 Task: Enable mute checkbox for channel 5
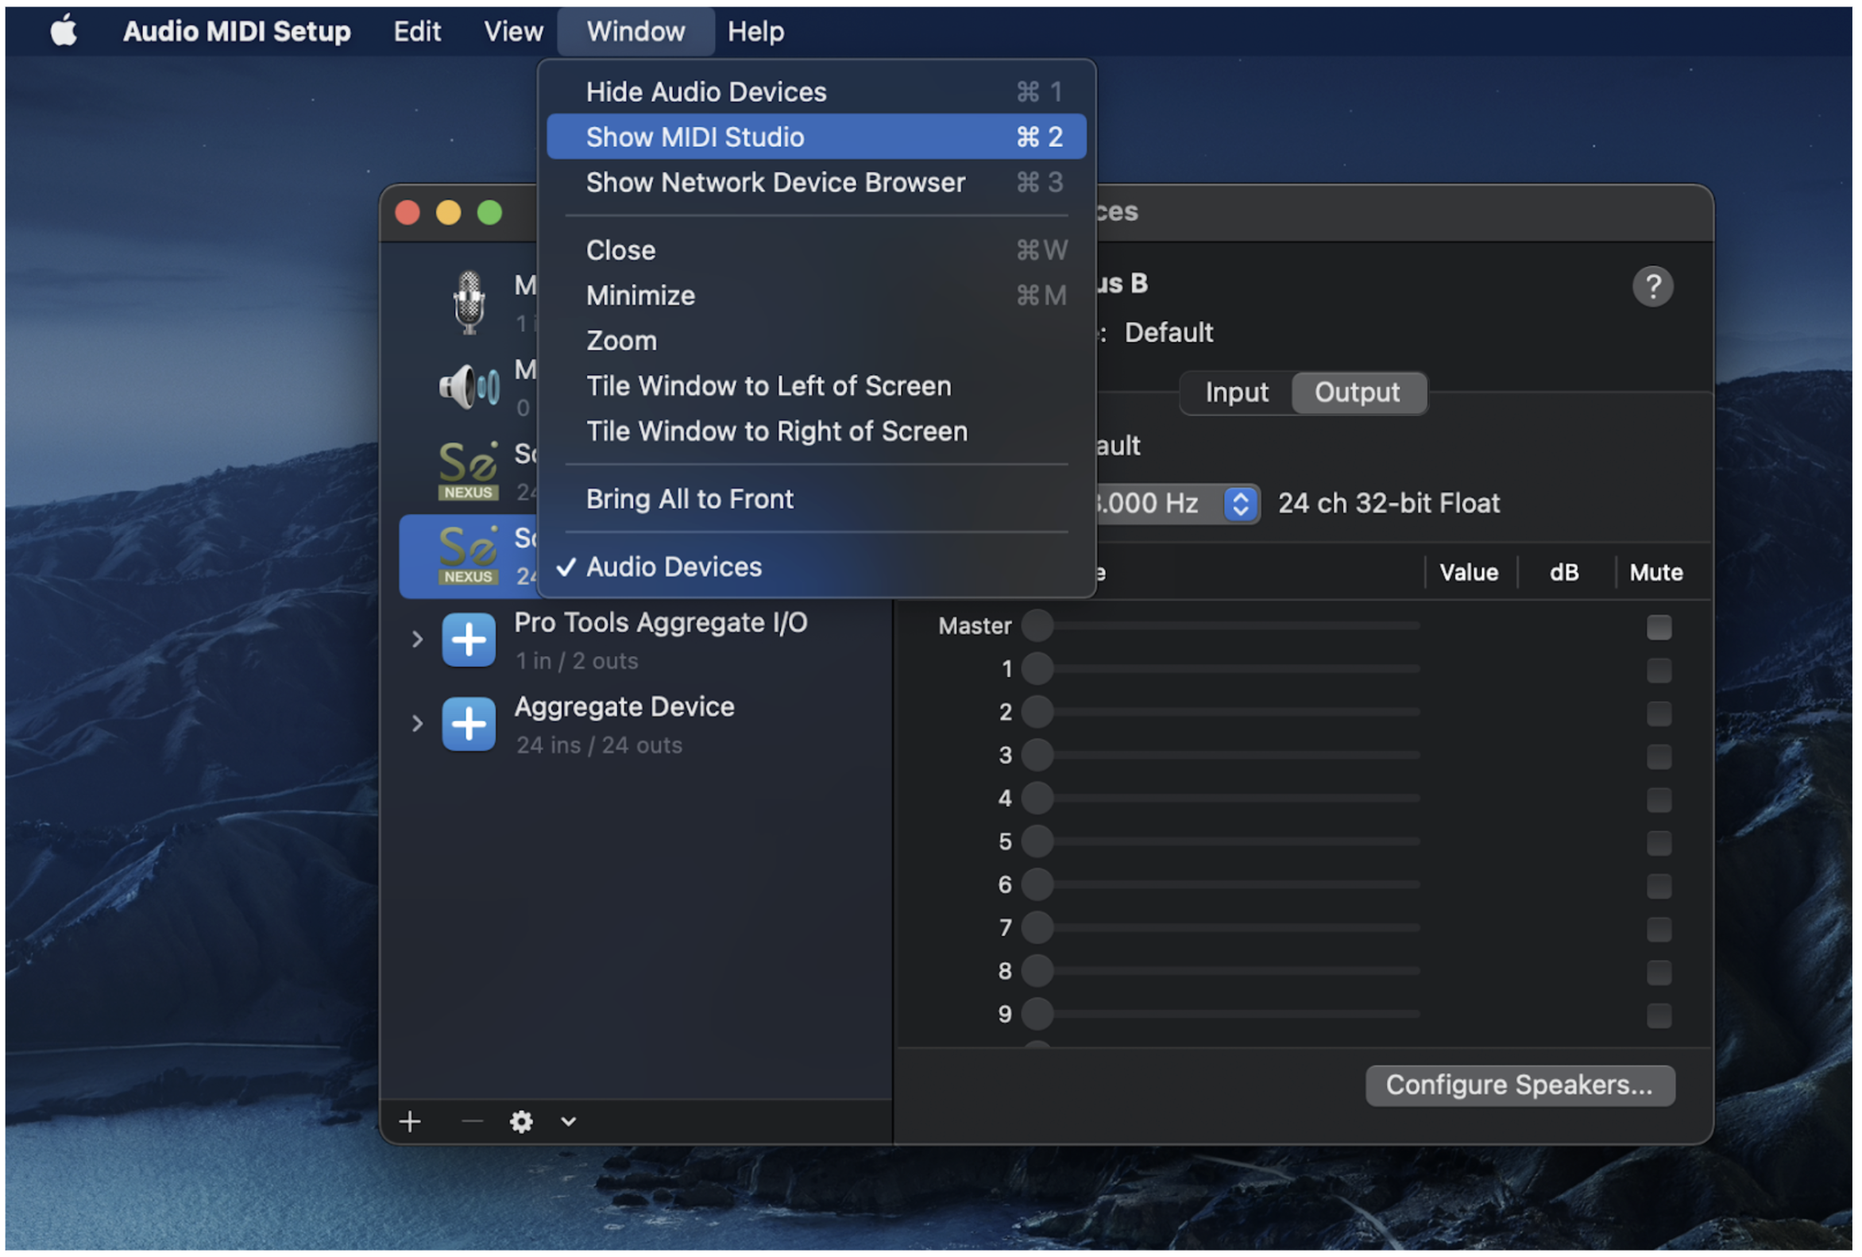pyautogui.click(x=1659, y=843)
